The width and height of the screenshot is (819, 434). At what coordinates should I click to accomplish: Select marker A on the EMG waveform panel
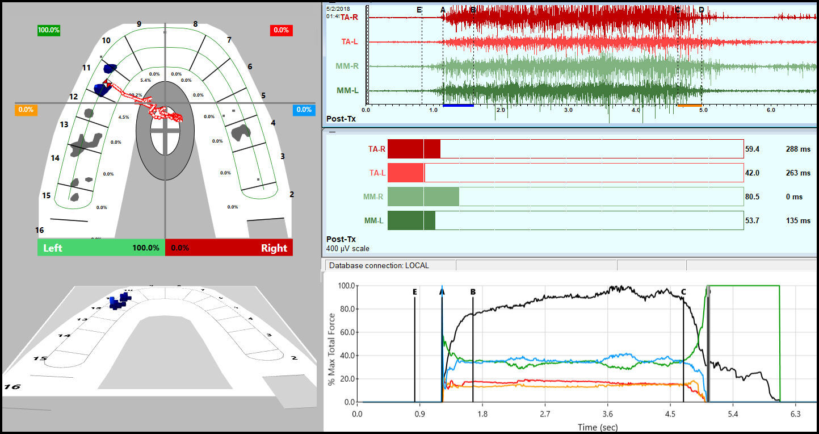(443, 10)
